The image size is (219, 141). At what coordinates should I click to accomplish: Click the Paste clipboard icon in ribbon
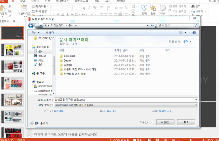3,8
